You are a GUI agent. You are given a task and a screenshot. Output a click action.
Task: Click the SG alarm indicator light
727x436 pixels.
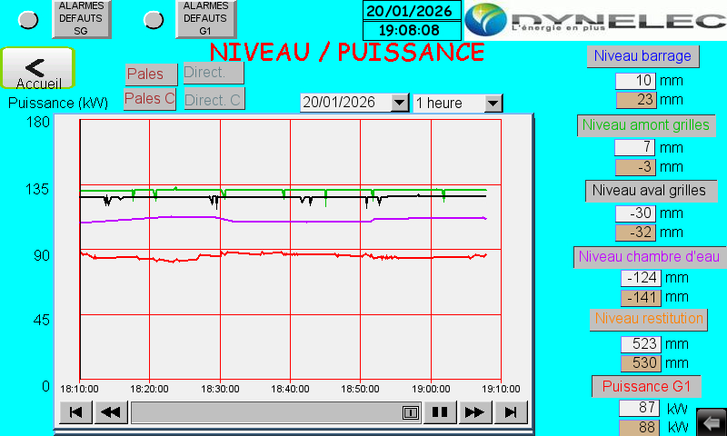click(x=29, y=19)
